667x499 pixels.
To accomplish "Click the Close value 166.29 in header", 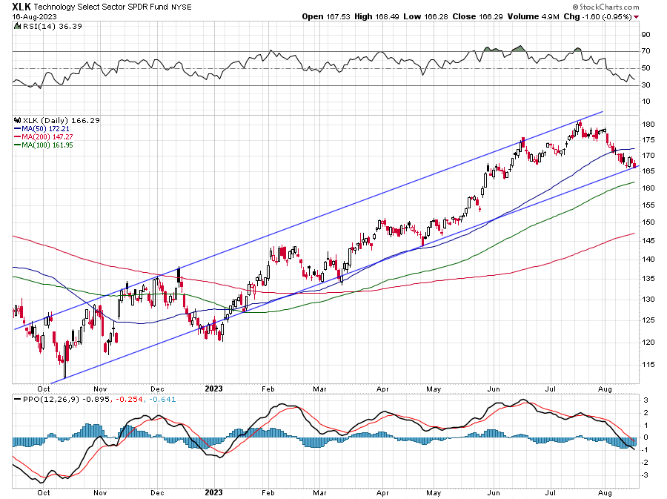I will click(491, 16).
